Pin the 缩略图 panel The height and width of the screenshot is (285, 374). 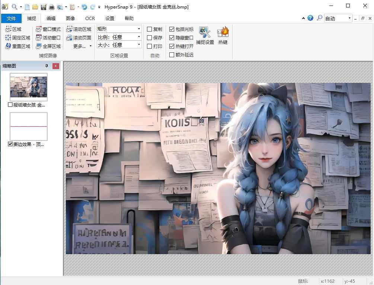(47, 66)
